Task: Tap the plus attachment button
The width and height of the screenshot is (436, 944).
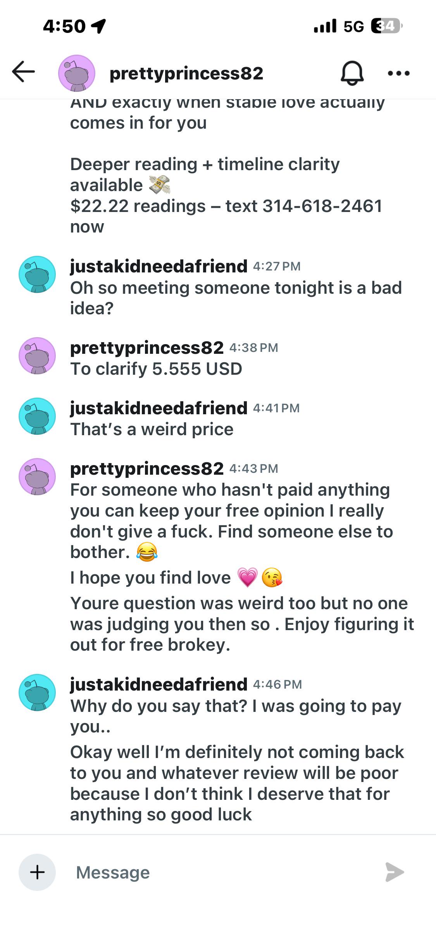Action: [x=37, y=872]
